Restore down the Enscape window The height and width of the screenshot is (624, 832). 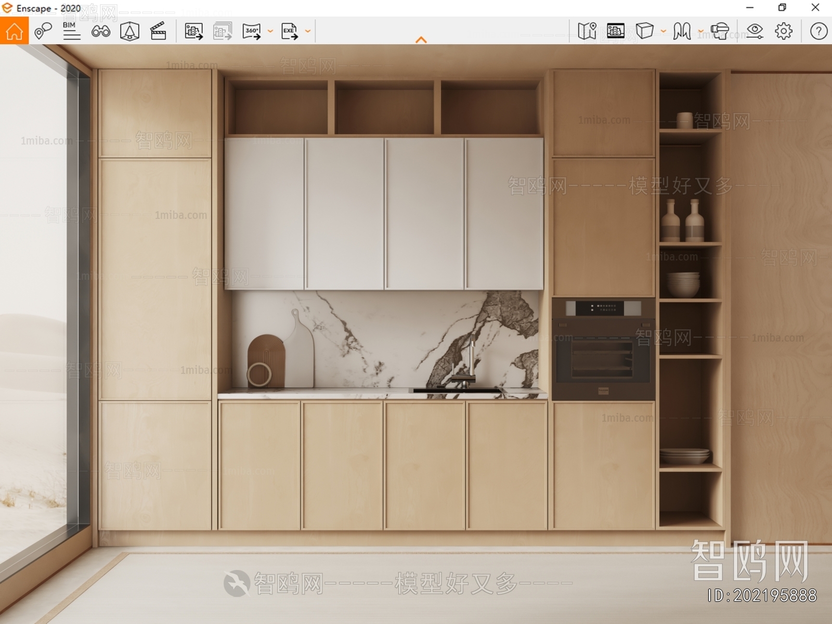click(782, 8)
